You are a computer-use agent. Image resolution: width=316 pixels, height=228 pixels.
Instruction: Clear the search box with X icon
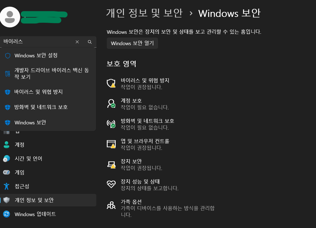tap(77, 42)
